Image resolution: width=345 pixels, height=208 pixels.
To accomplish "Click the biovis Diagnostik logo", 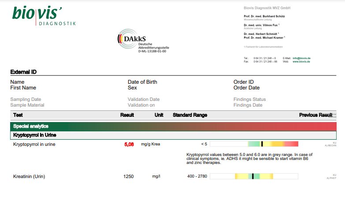I will [x=44, y=15].
